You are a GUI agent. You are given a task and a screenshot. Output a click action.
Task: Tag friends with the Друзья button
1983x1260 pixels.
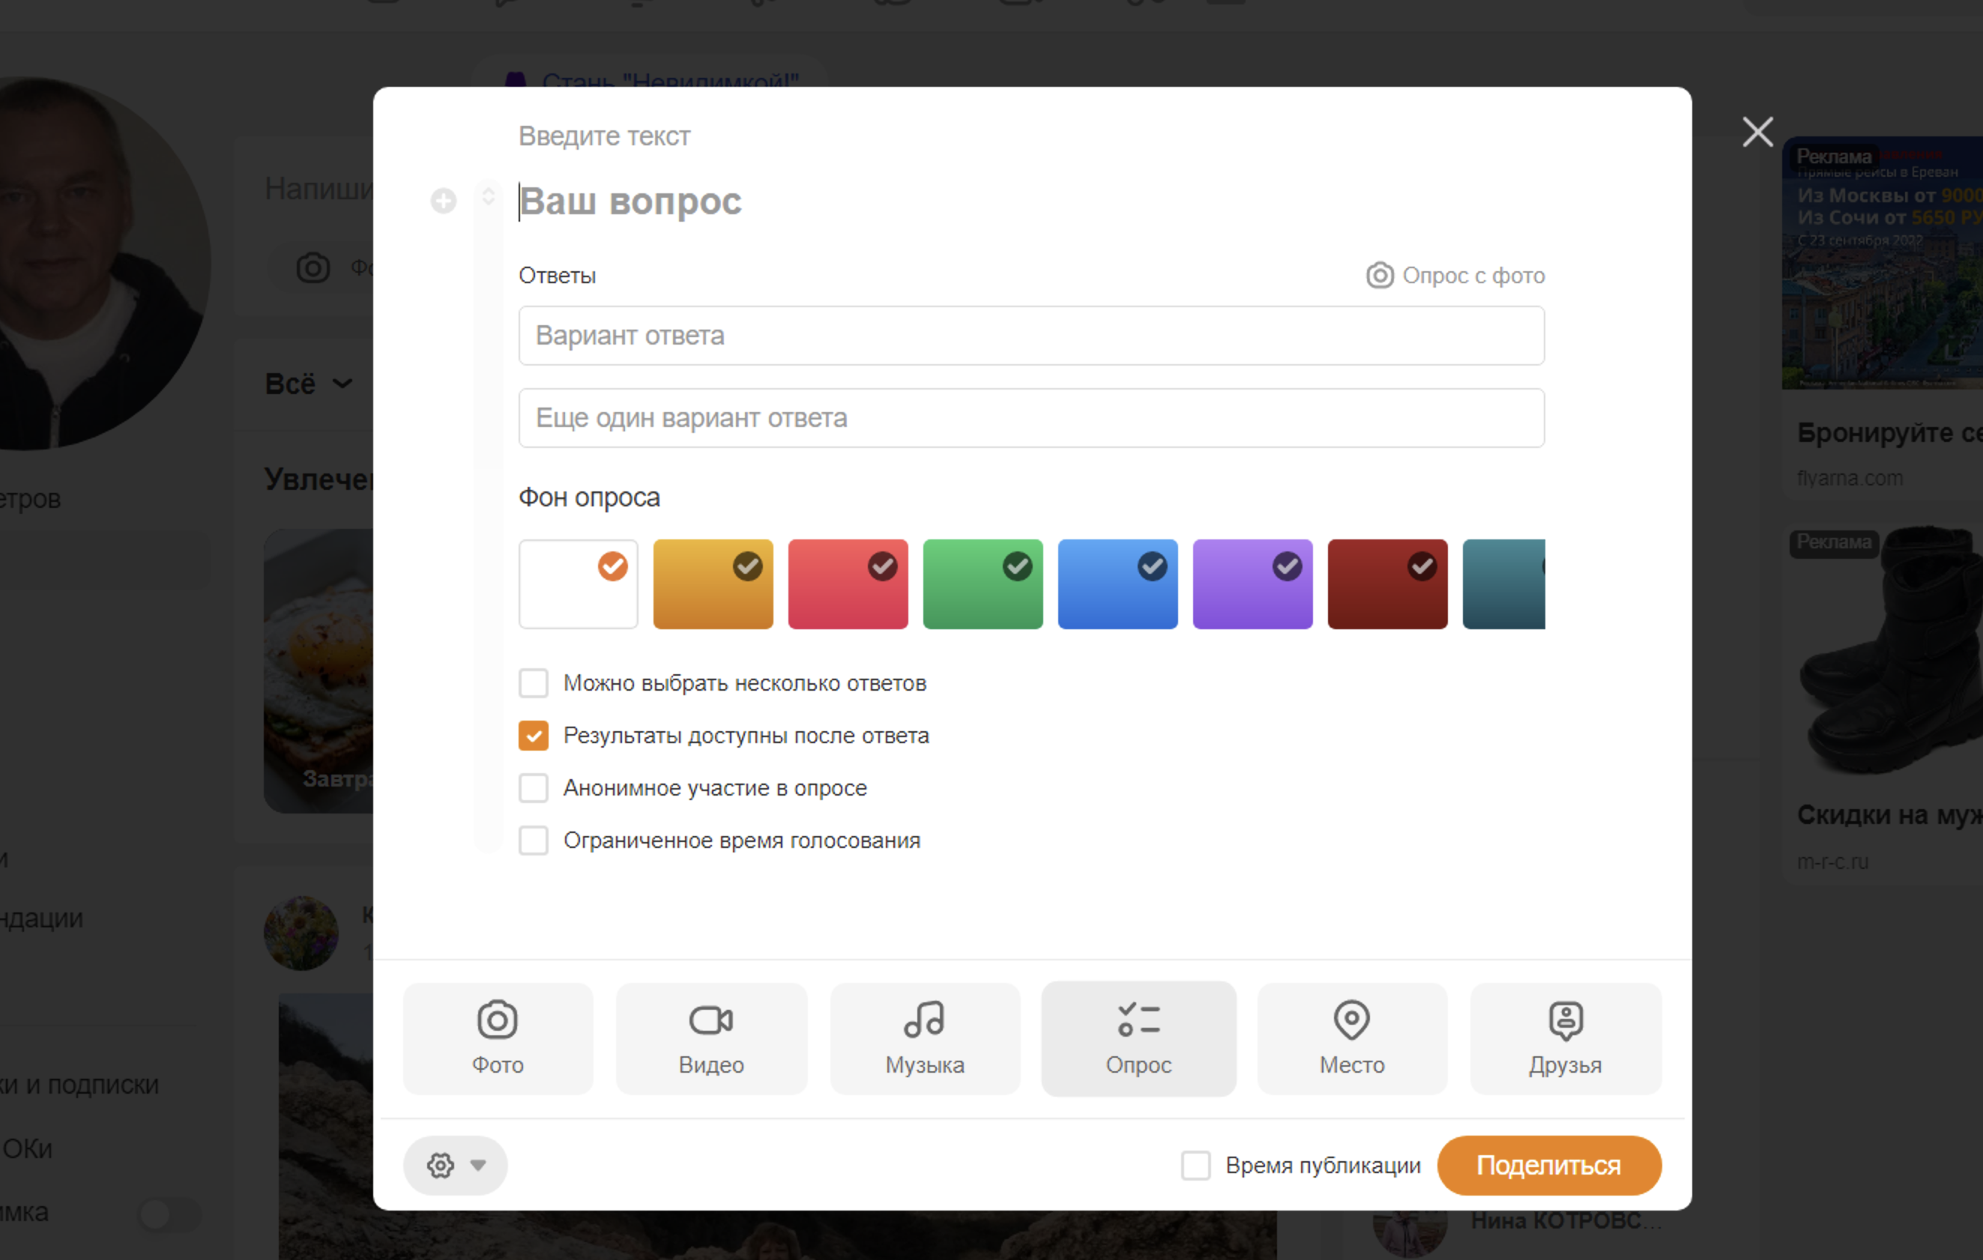(x=1566, y=1038)
